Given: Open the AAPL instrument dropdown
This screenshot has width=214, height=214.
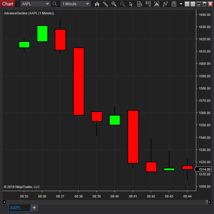Looking at the screenshot, I should [x=35, y=4].
